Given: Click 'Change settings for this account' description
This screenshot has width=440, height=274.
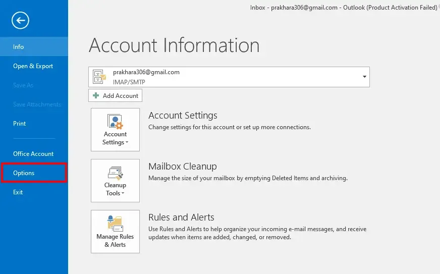Looking at the screenshot, I should click(230, 127).
